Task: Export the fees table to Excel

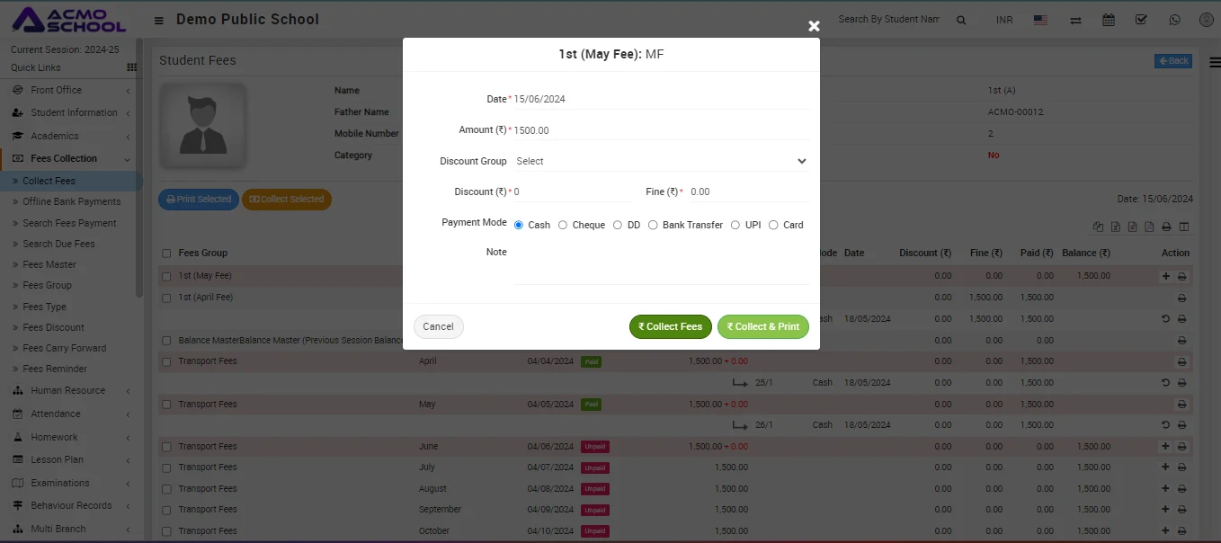Action: pos(1116,227)
